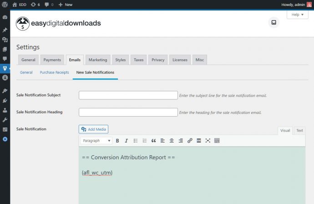Open the General emails sub-section link
314x204 pixels.
[26, 72]
